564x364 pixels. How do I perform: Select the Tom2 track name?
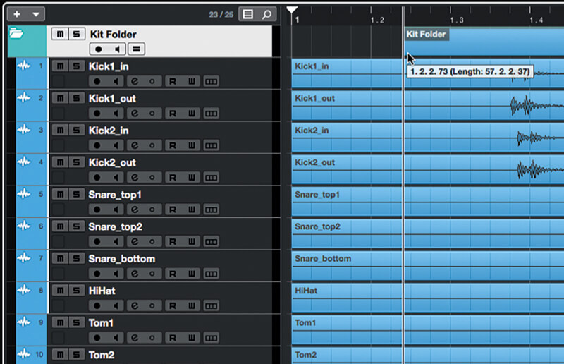point(102,355)
